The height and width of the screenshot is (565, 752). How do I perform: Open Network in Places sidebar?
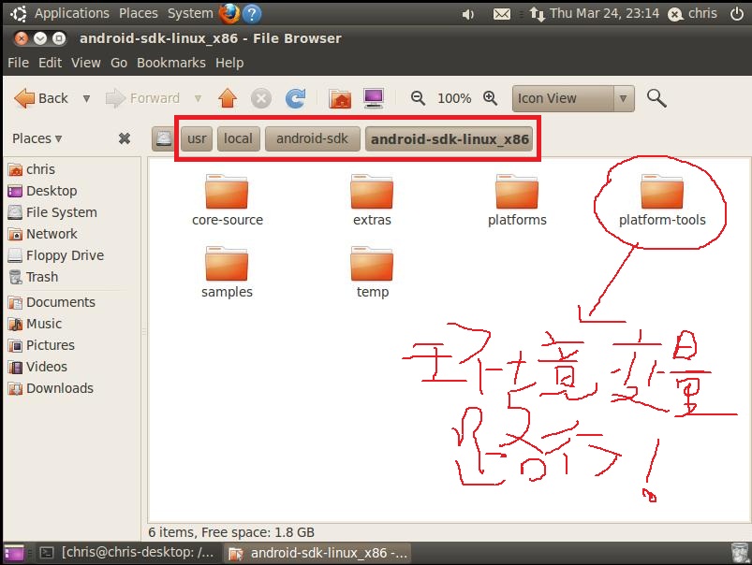(x=42, y=235)
